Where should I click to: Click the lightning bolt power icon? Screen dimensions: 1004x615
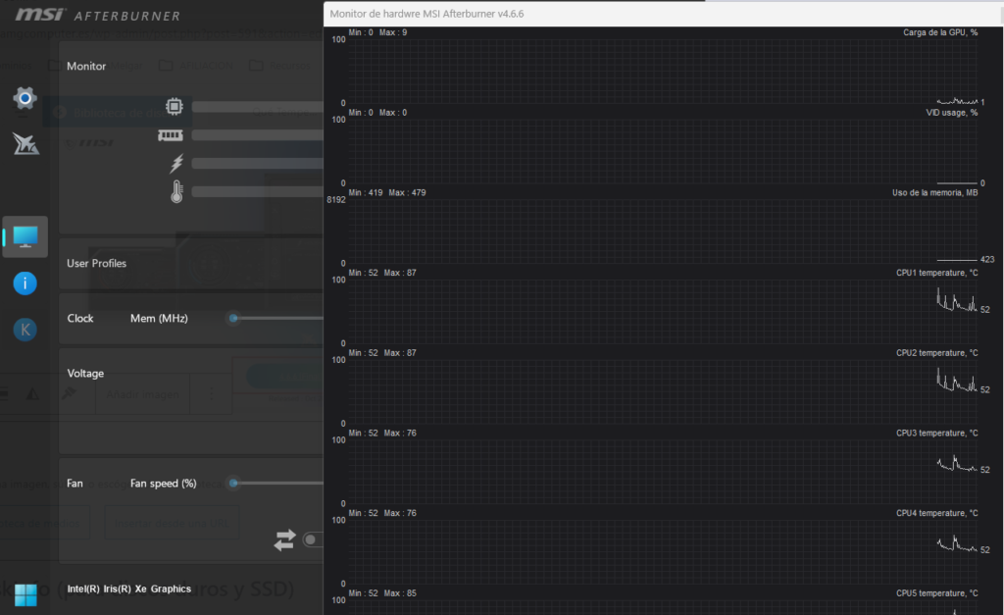(x=176, y=164)
